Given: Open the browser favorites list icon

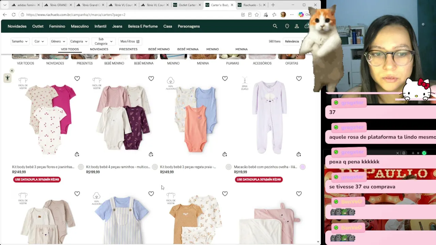Looking at the screenshot, I should coord(274,15).
